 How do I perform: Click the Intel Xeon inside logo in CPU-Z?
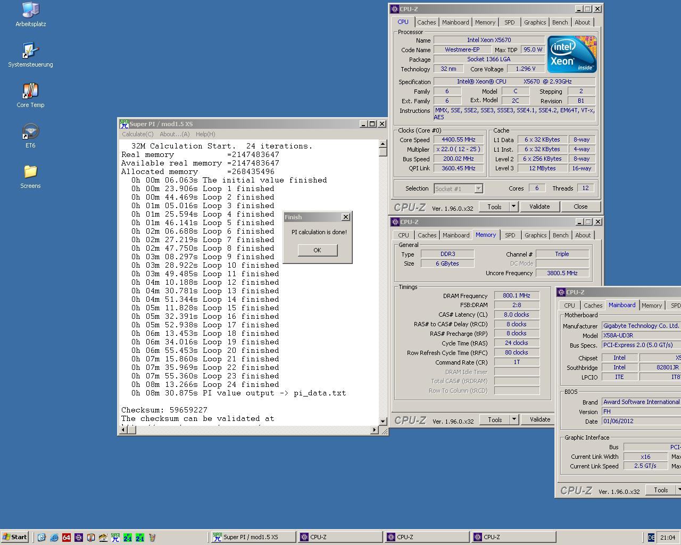pyautogui.click(x=572, y=54)
